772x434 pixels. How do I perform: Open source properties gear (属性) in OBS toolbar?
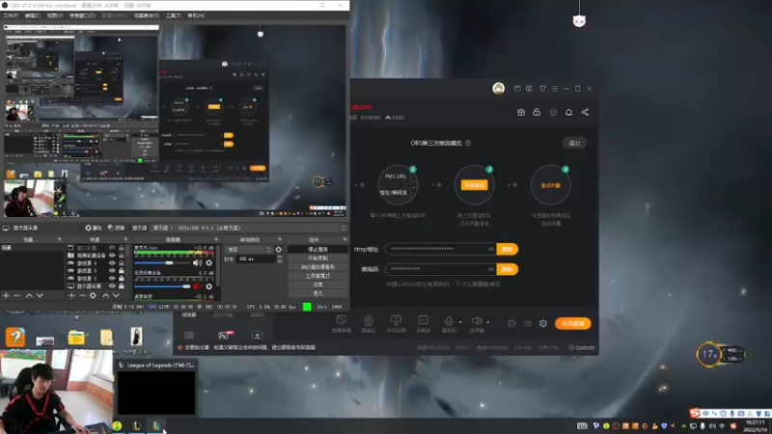pyautogui.click(x=94, y=228)
